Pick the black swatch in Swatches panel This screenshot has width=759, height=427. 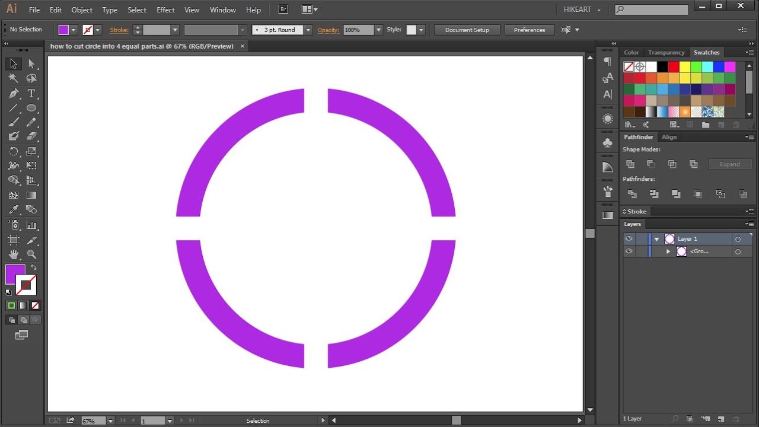(662, 67)
